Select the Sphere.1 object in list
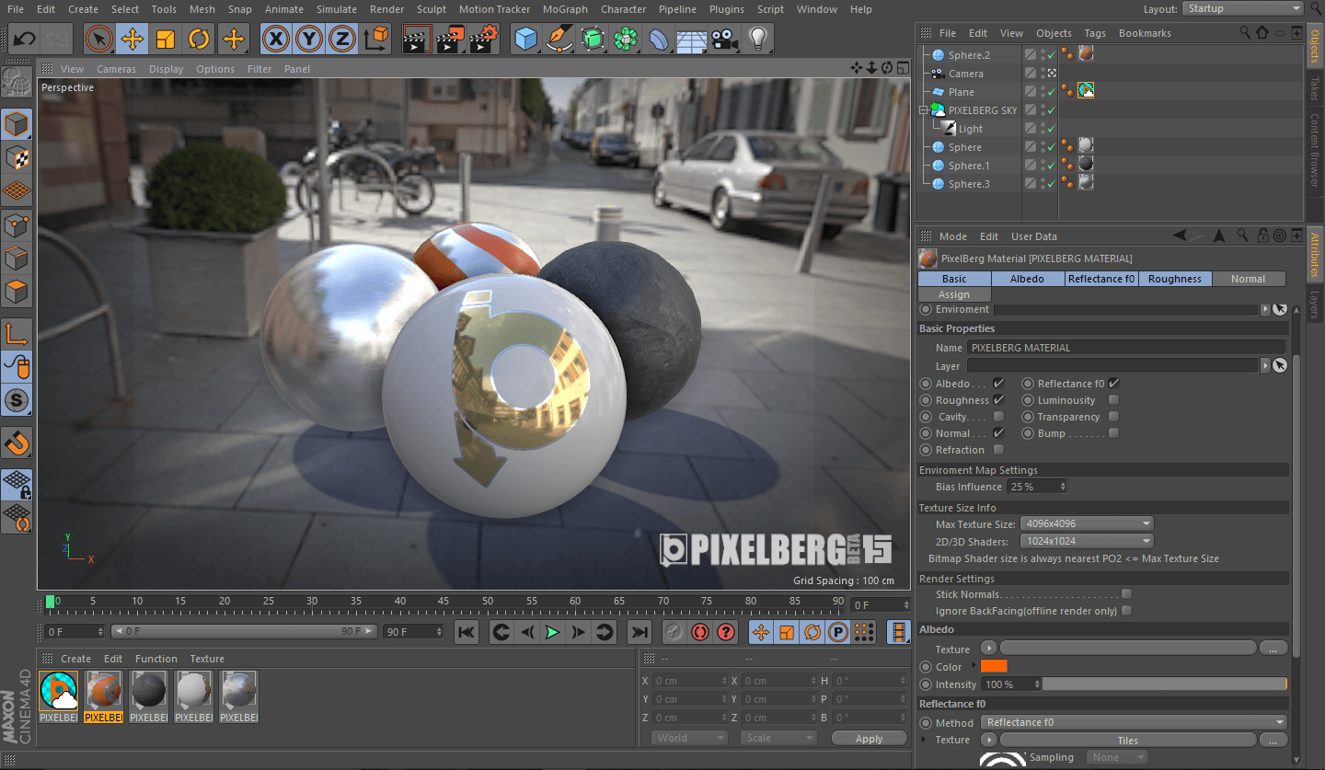The height and width of the screenshot is (770, 1325). 969,166
